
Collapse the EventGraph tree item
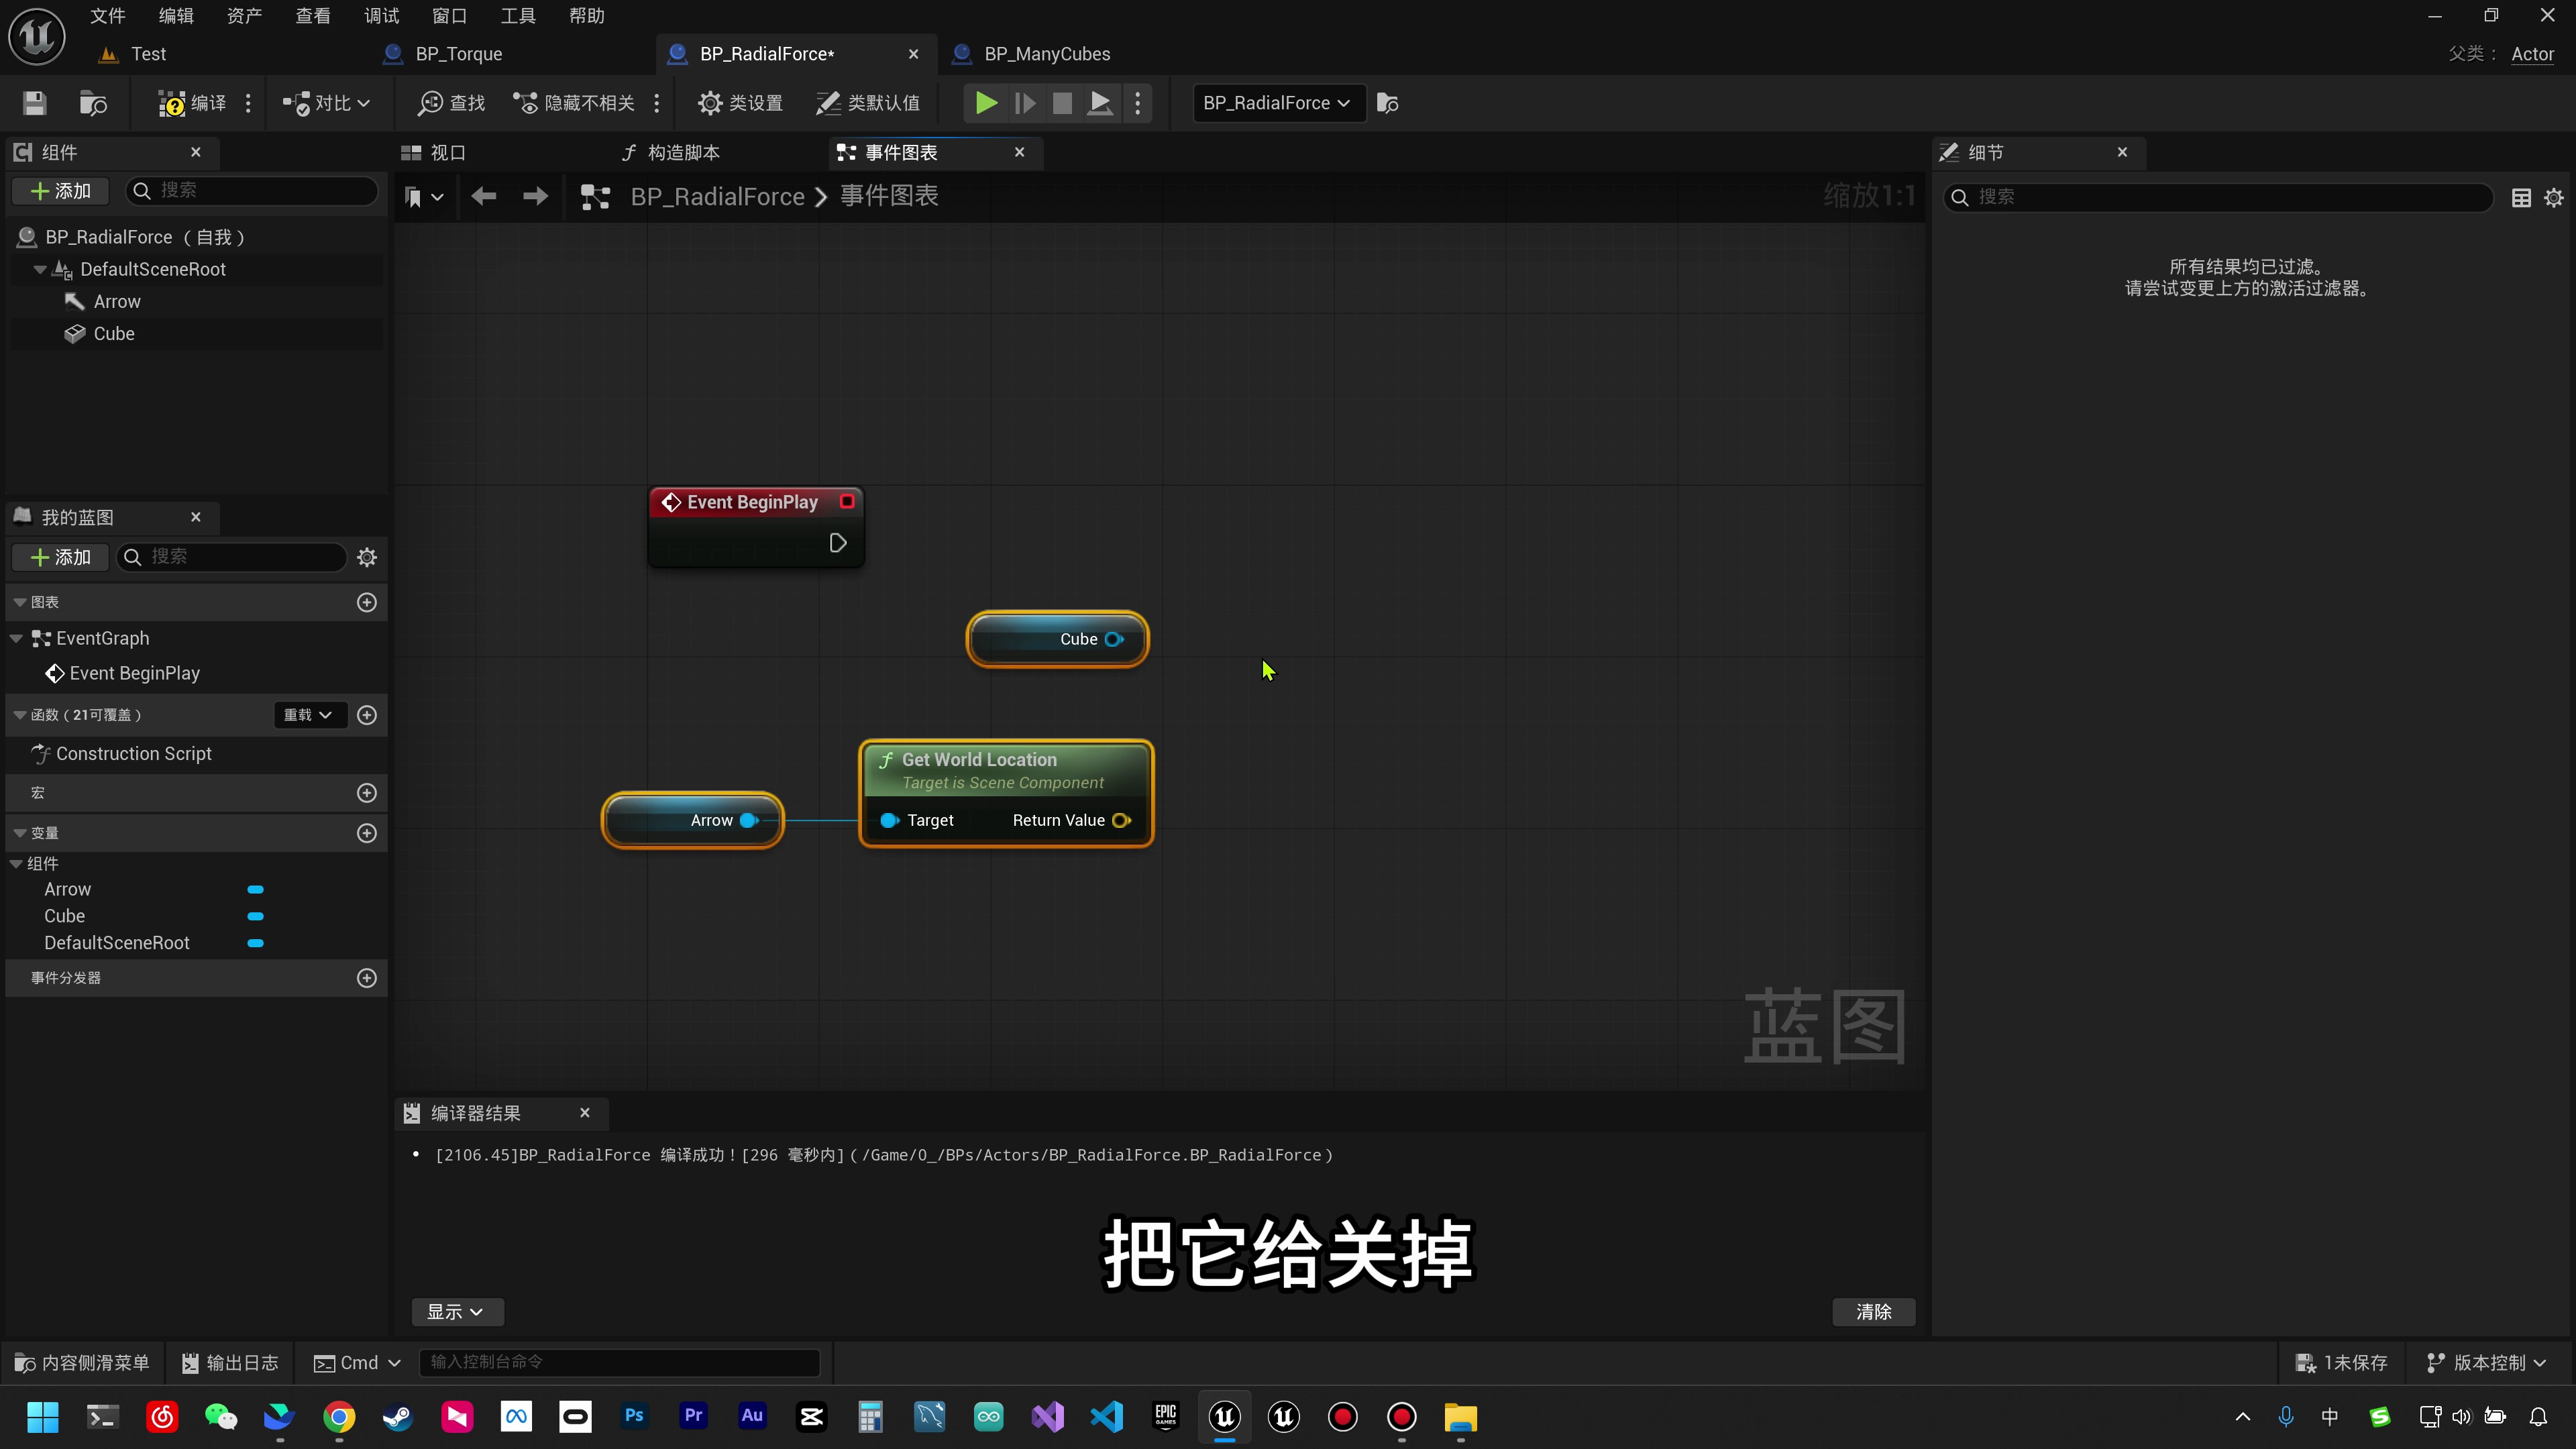click(17, 638)
